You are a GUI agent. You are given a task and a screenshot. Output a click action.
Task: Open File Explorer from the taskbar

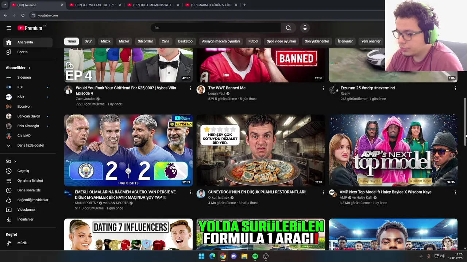[244, 256]
